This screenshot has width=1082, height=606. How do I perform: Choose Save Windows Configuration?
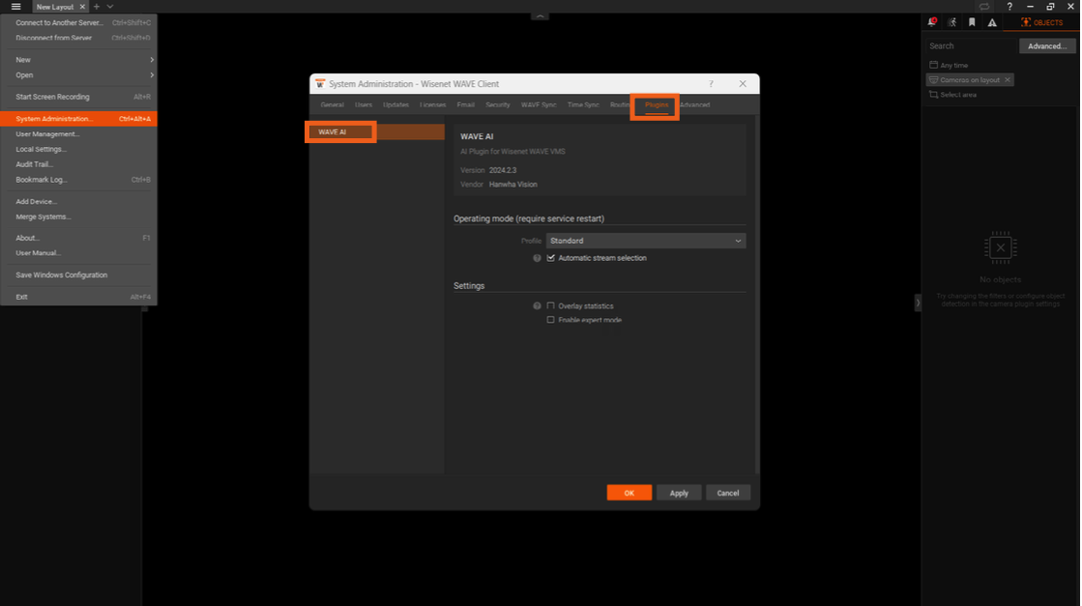click(78, 275)
